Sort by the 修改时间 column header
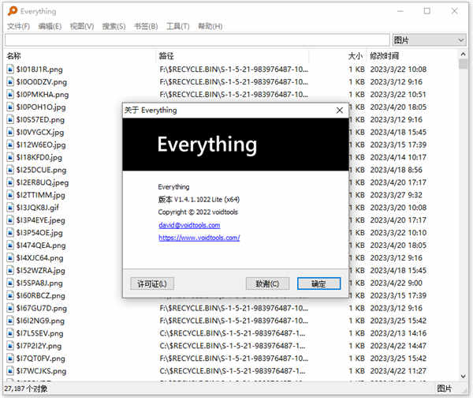Image resolution: width=473 pixels, height=398 pixels. point(385,56)
